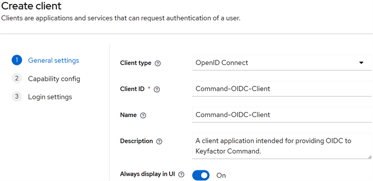Toggle the Always display in UI switch
Screen dimensions: 373x181
click(201, 175)
